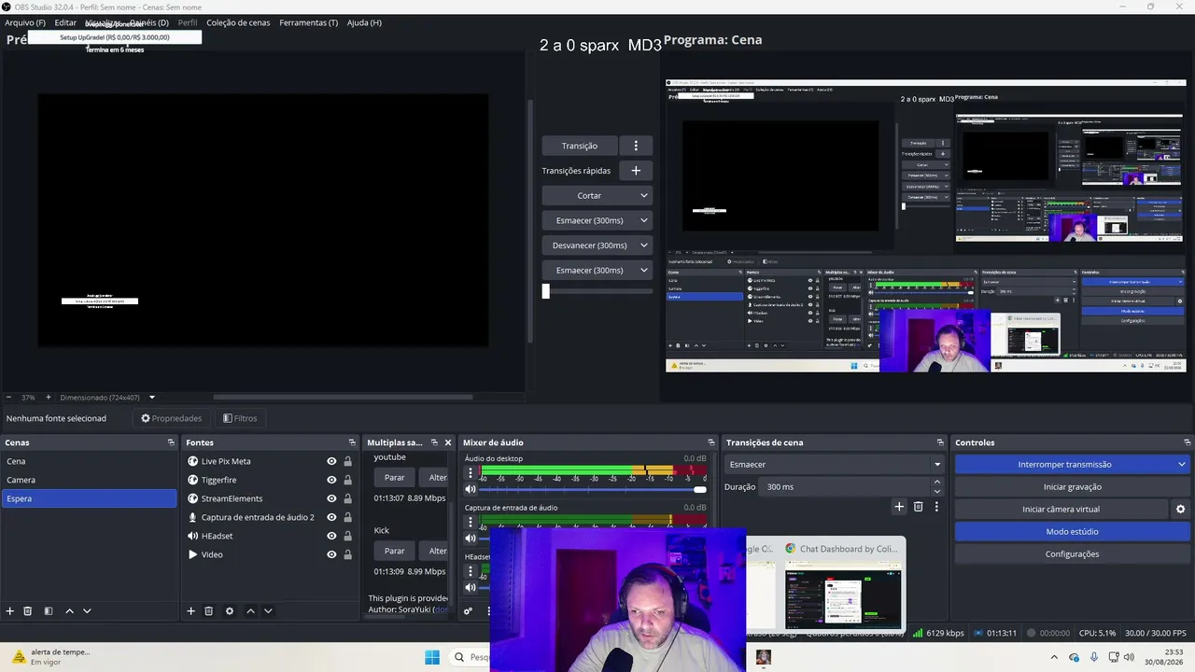Click the studio mode transition T-bar slider
Viewport: 1195px width, 672px height.
tap(597, 291)
